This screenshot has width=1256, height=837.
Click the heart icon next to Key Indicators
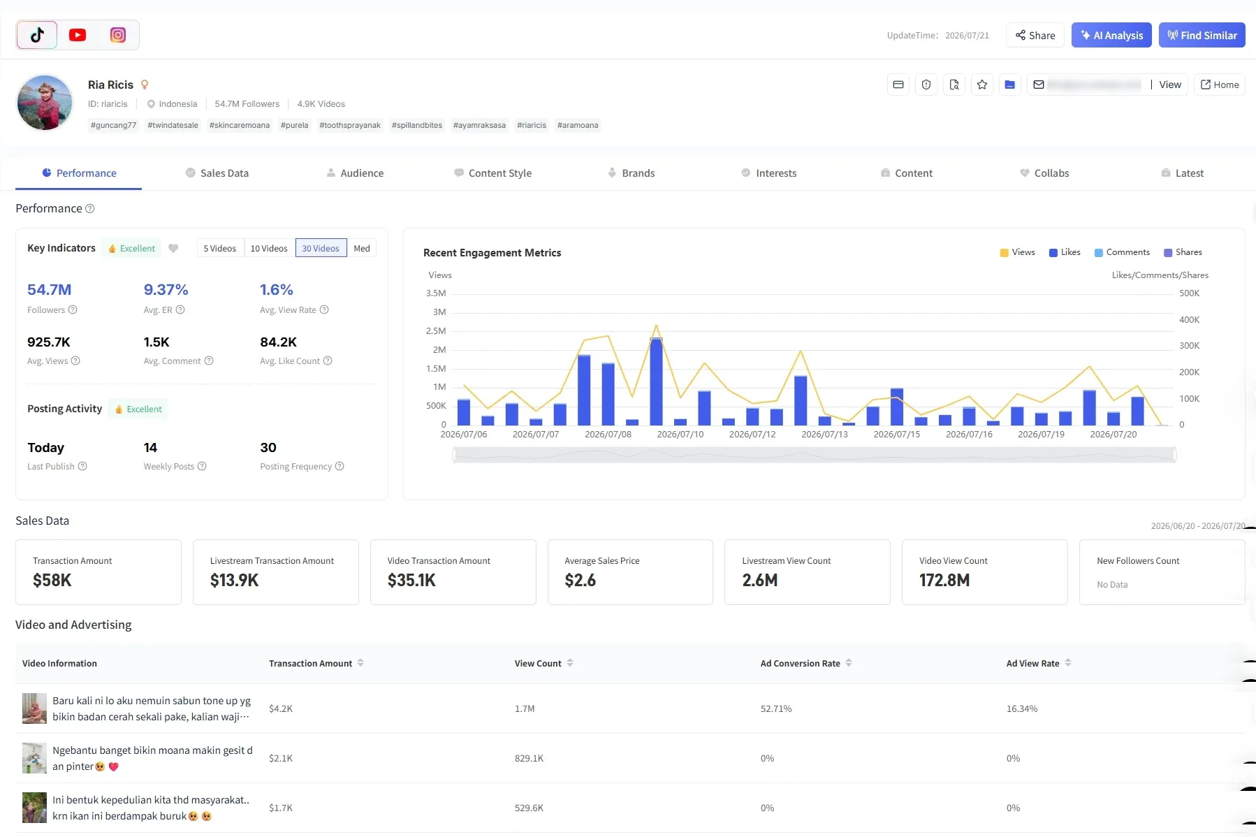[173, 248]
